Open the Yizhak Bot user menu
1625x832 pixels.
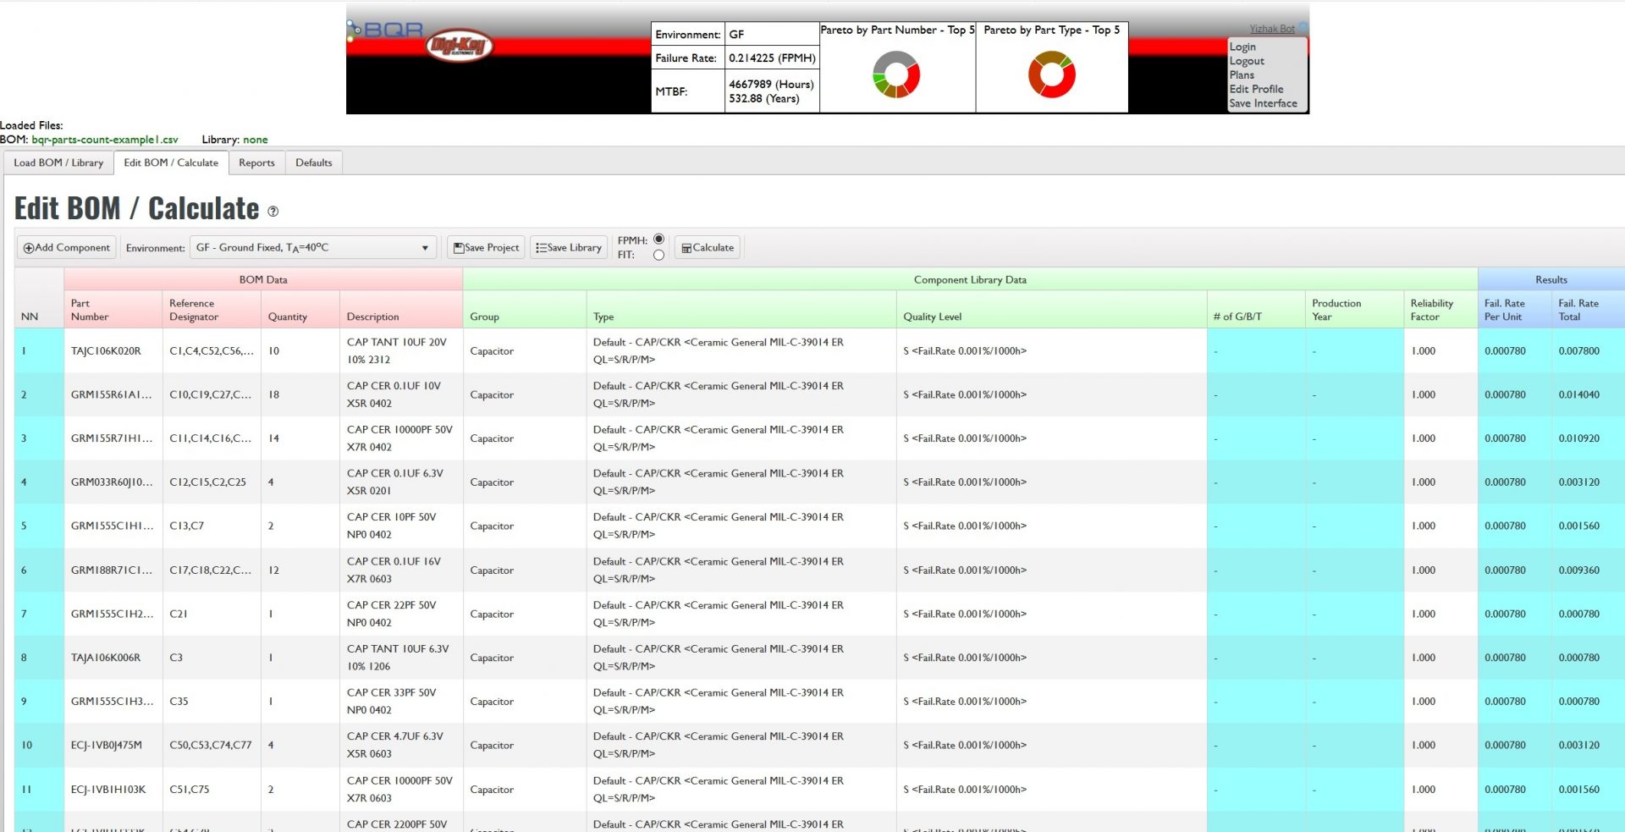[x=1271, y=29]
